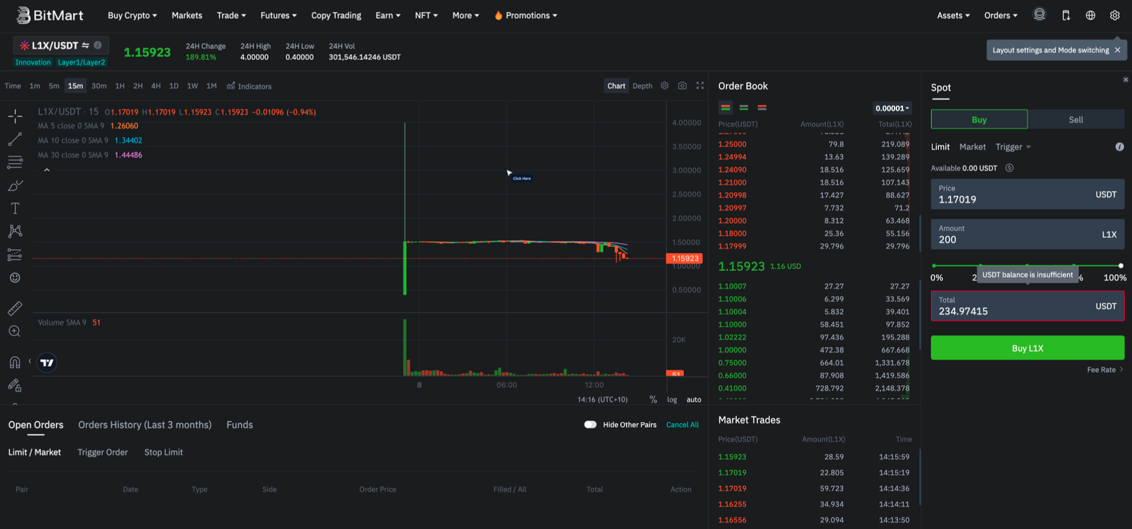Toggle Hide Other Pairs switch
This screenshot has width=1132, height=529.
click(590, 425)
